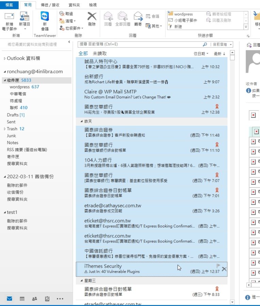
Task: Reply with a meeting request
Action: pos(152,16)
